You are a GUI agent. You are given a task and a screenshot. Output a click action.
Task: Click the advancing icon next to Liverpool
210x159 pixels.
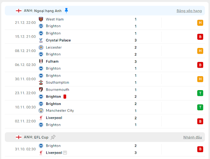tap(65, 152)
